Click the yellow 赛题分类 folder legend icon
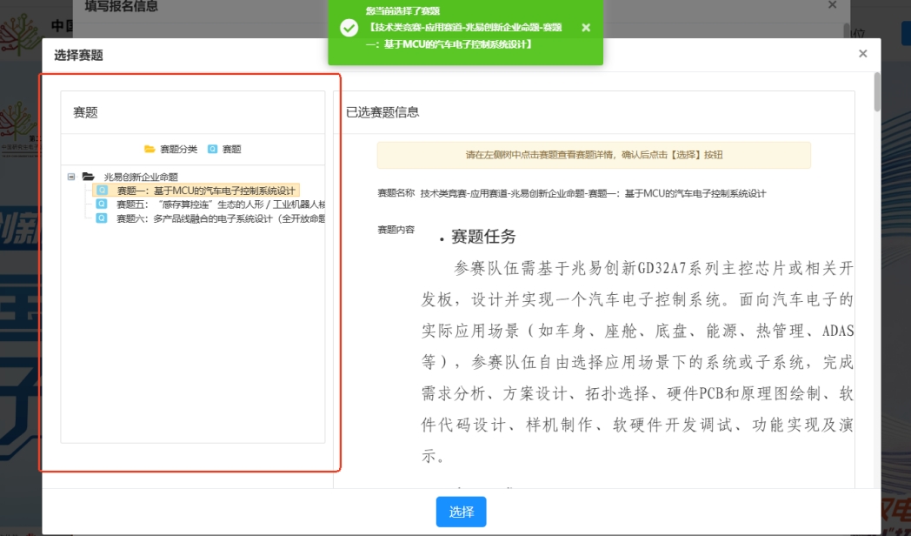 point(150,150)
